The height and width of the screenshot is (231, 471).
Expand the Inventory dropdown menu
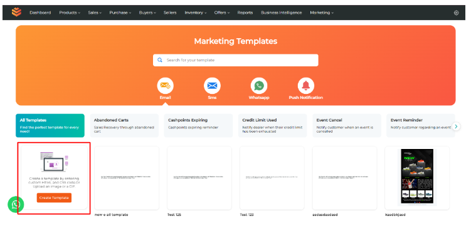coord(195,13)
